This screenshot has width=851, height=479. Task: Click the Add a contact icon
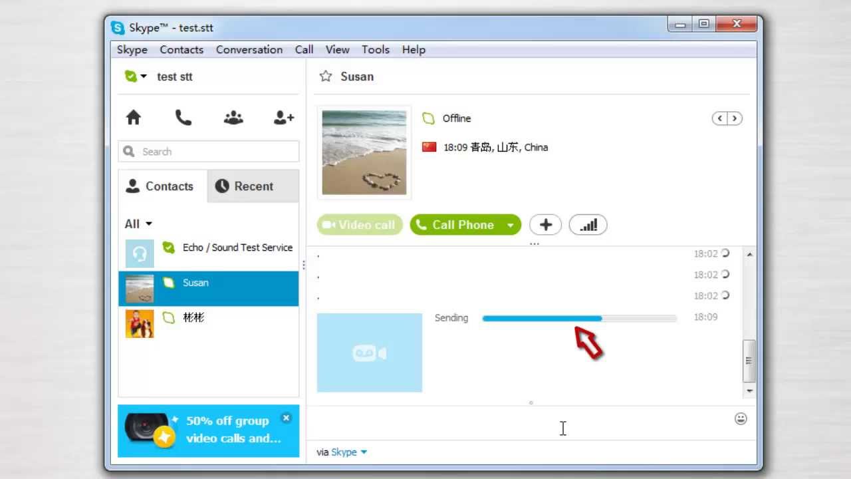[284, 118]
